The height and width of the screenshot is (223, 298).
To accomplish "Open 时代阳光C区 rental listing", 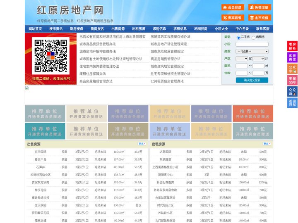I will [x=165, y=205].
